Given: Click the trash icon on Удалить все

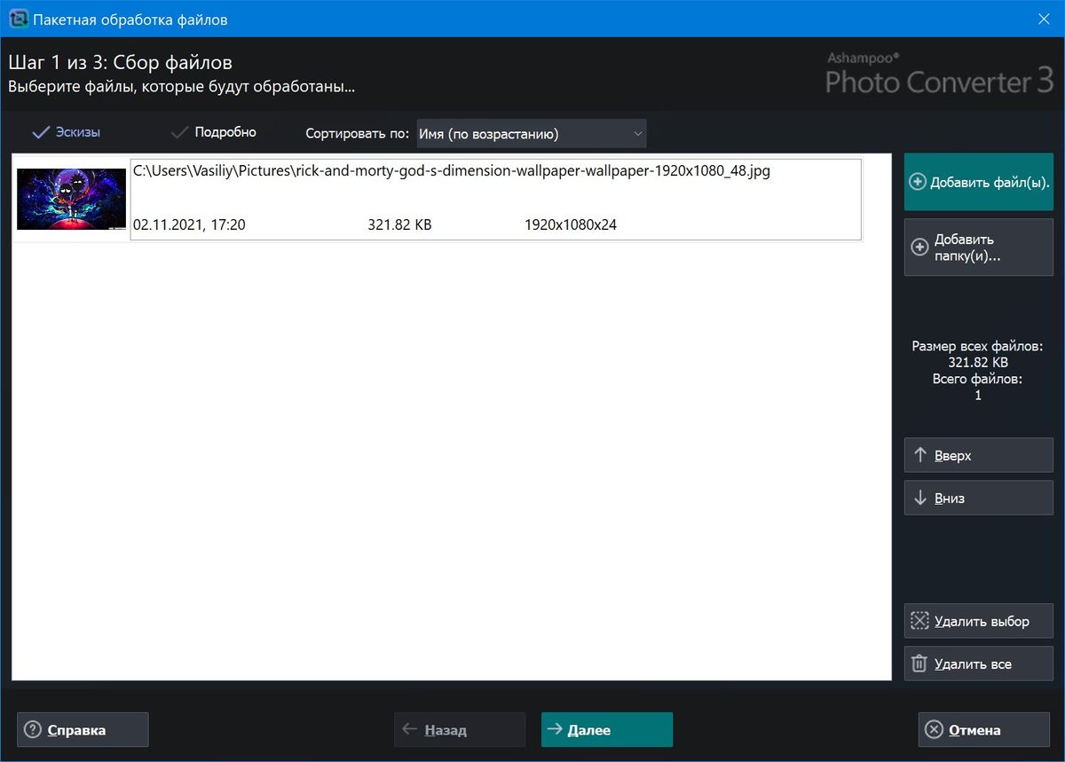Looking at the screenshot, I should pos(919,664).
